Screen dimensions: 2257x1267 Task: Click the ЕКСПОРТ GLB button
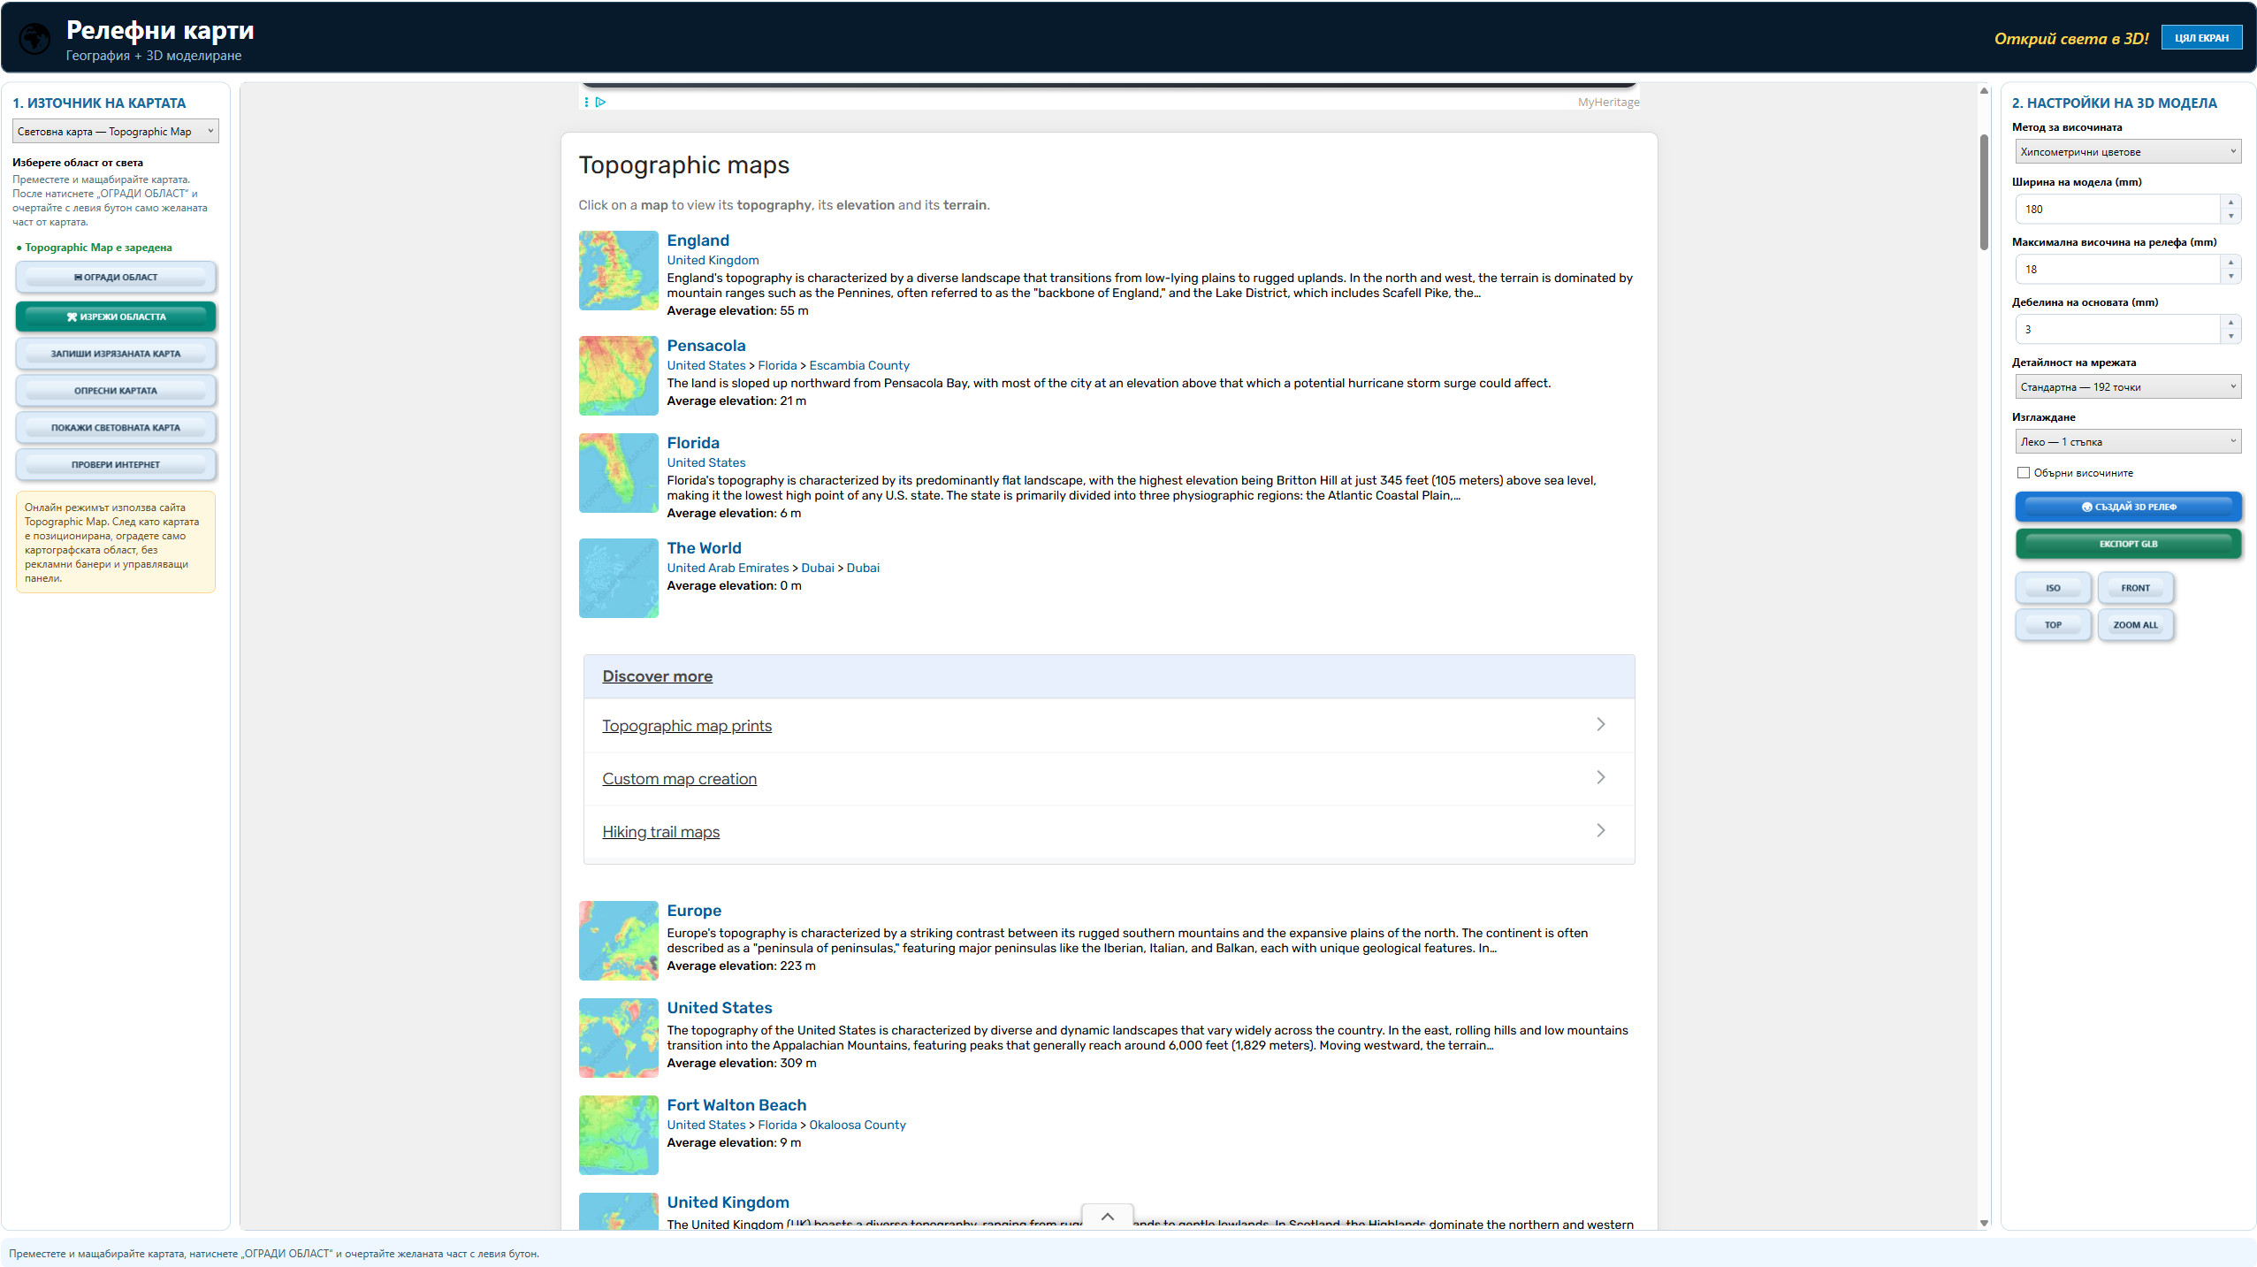[2128, 545]
